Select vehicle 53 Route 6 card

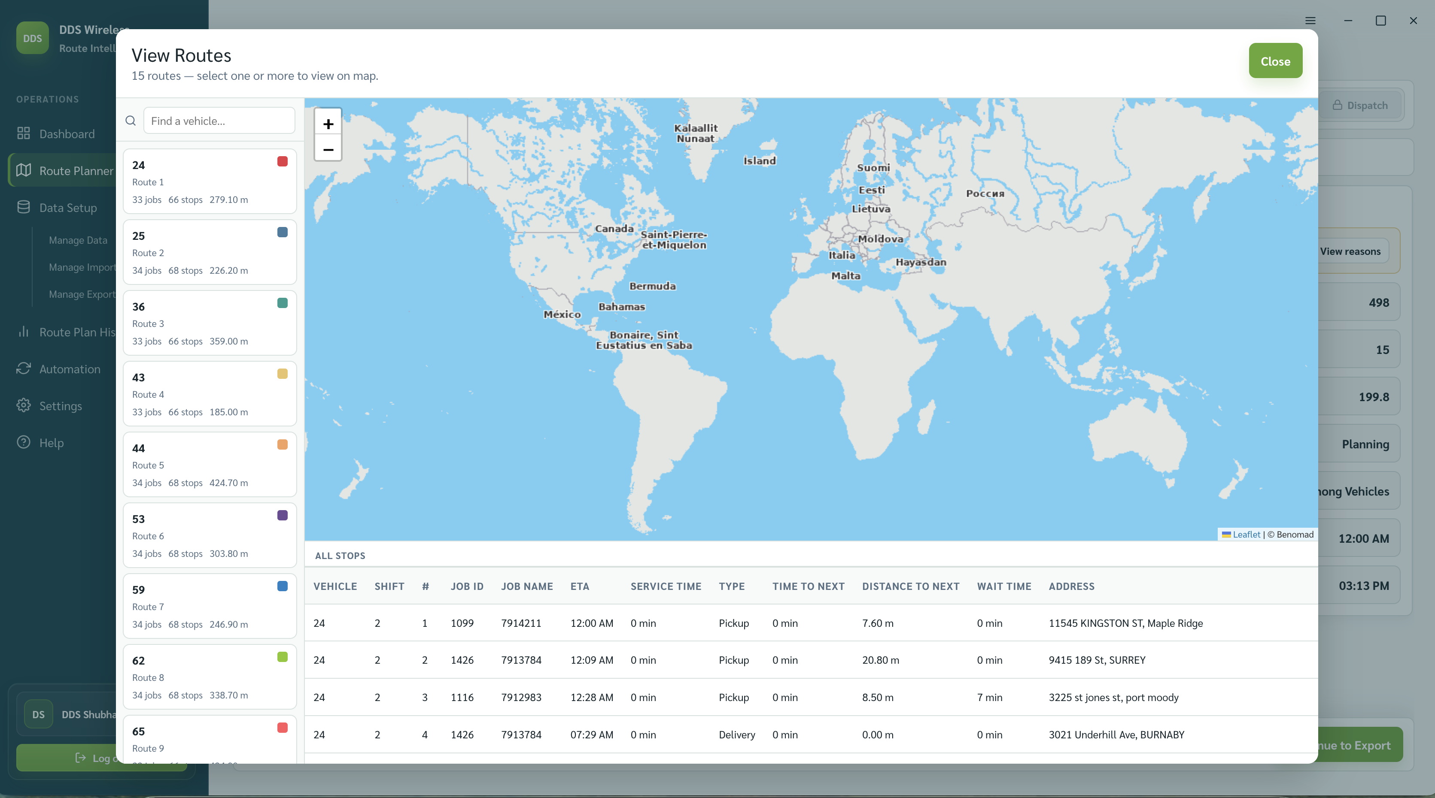210,535
